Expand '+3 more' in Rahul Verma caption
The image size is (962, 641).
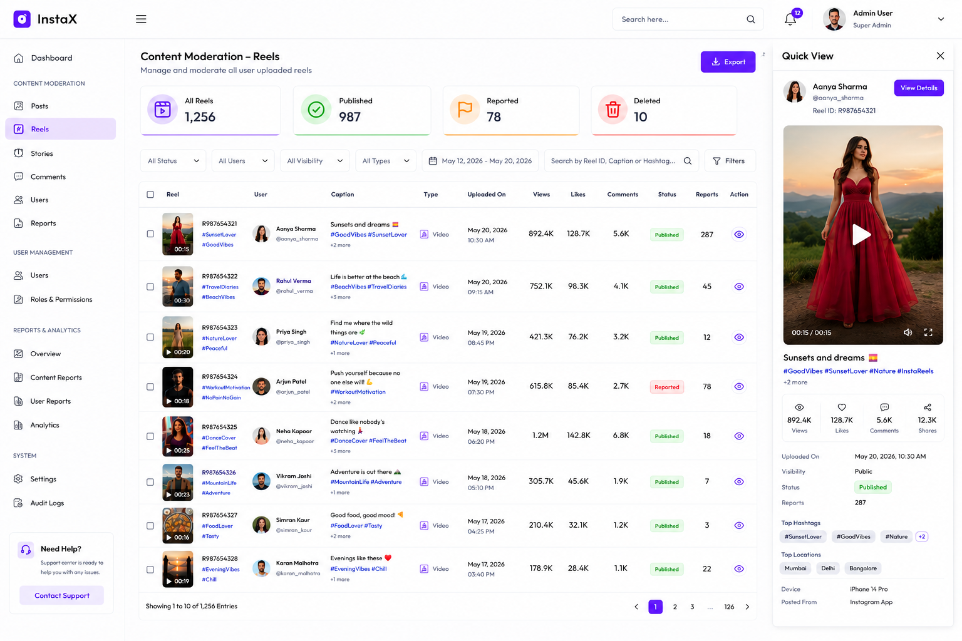pos(341,297)
